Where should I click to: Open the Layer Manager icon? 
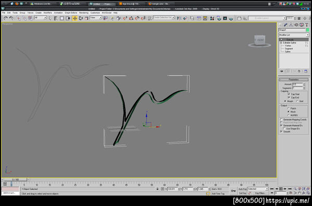(x=192, y=18)
